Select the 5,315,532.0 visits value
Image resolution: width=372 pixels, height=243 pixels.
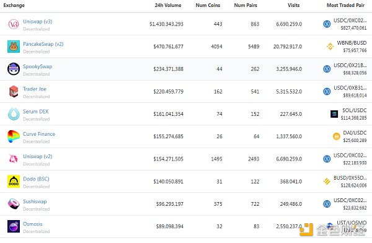[289, 92]
